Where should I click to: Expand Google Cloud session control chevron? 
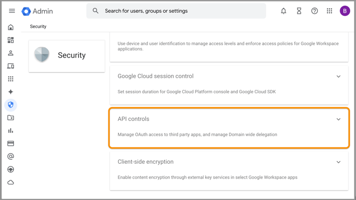(338, 77)
